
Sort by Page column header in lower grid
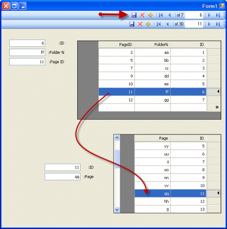coord(153,139)
